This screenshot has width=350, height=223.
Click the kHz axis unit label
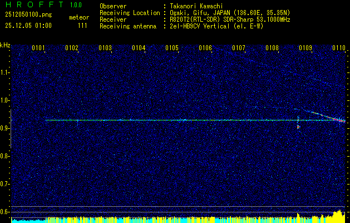pos(5,45)
